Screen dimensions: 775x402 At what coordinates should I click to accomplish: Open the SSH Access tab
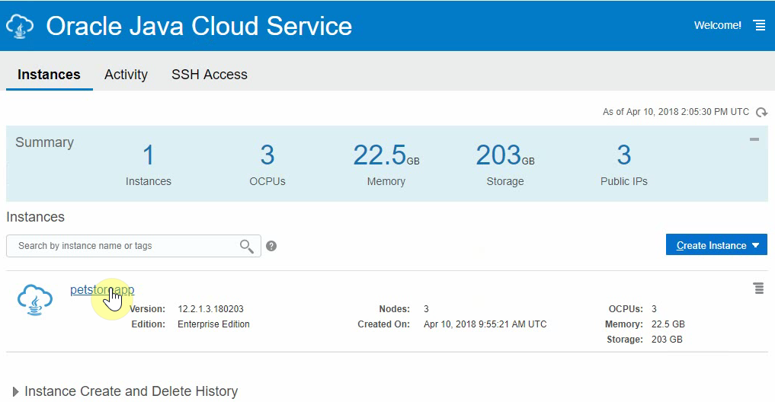click(210, 75)
